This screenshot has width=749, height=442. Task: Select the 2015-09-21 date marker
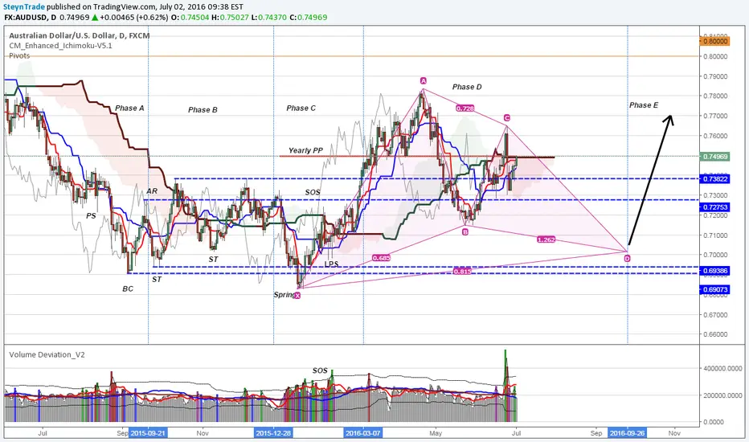click(148, 433)
